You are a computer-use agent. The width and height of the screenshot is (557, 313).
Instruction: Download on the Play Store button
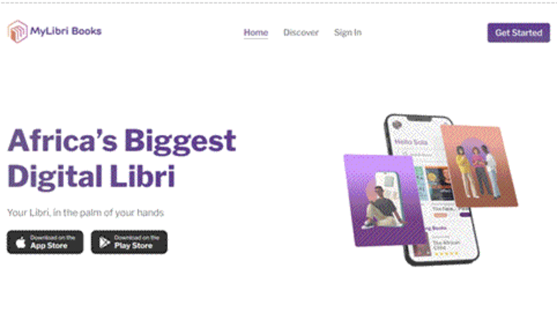[129, 242]
